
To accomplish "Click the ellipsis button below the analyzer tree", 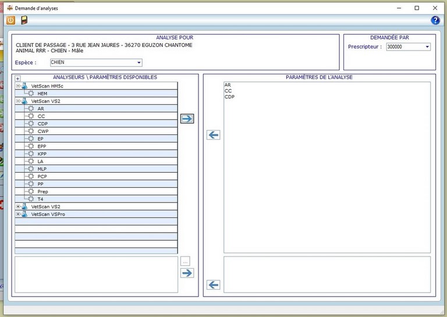I will pyautogui.click(x=185, y=261).
